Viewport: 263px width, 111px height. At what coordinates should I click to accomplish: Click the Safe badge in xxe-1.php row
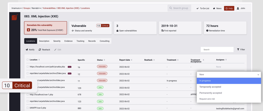(100, 94)
